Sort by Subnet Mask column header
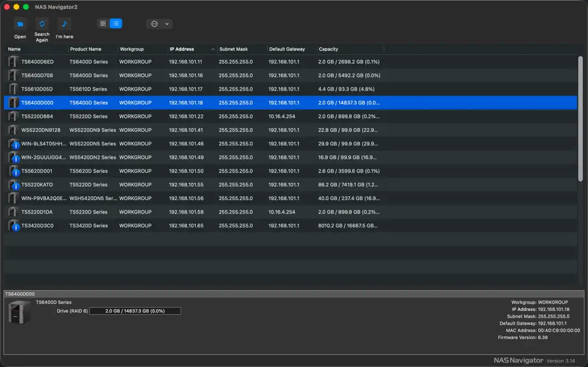Viewport: 588px width, 367px height. 233,49
